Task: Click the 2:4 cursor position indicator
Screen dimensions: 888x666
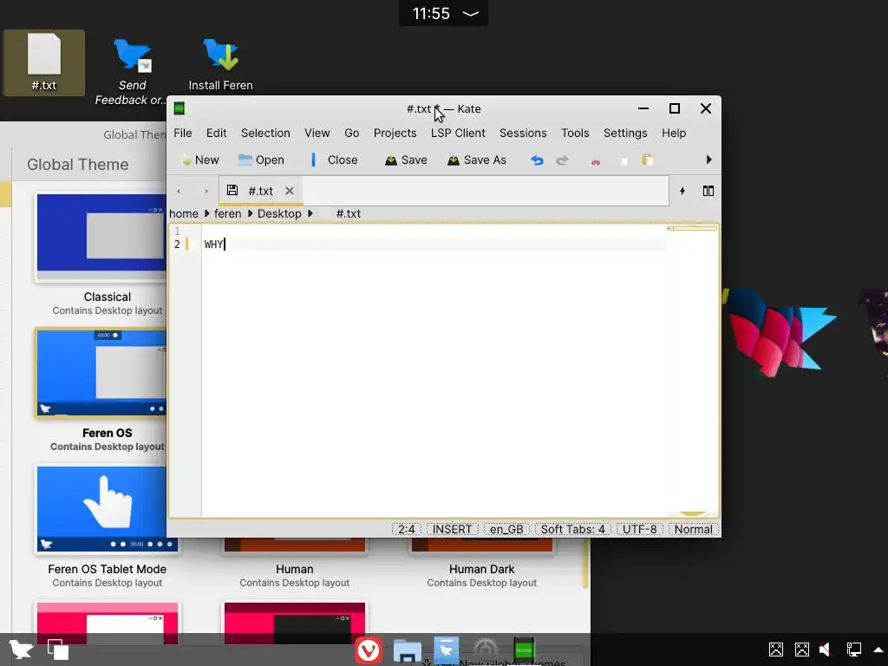Action: (x=407, y=529)
